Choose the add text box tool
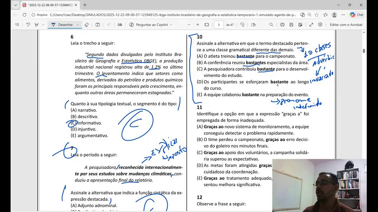The width and height of the screenshot is (378, 212). (x=97, y=25)
